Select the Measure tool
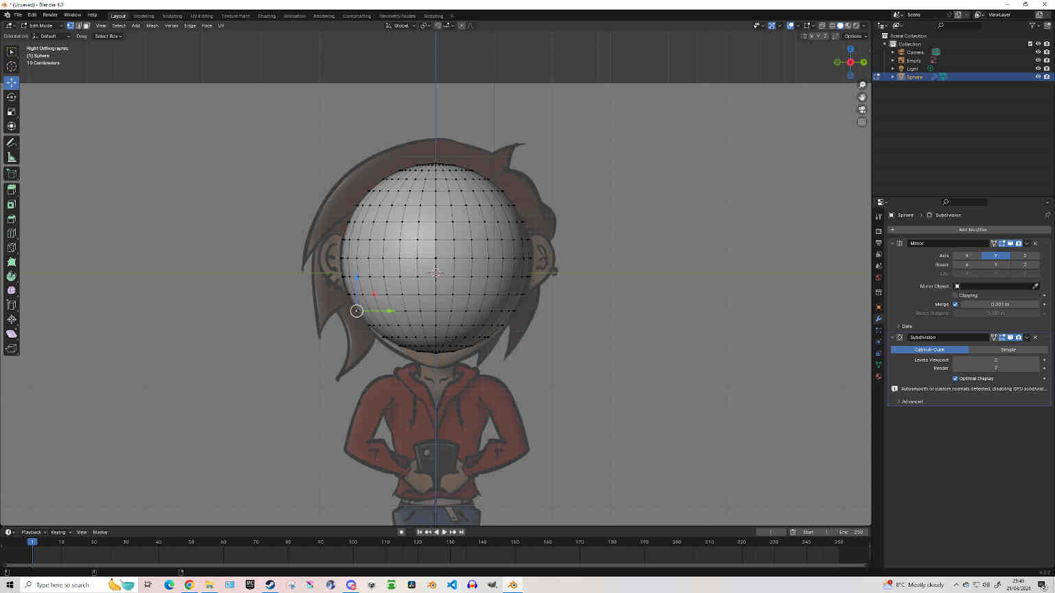The height and width of the screenshot is (593, 1055). pyautogui.click(x=12, y=157)
